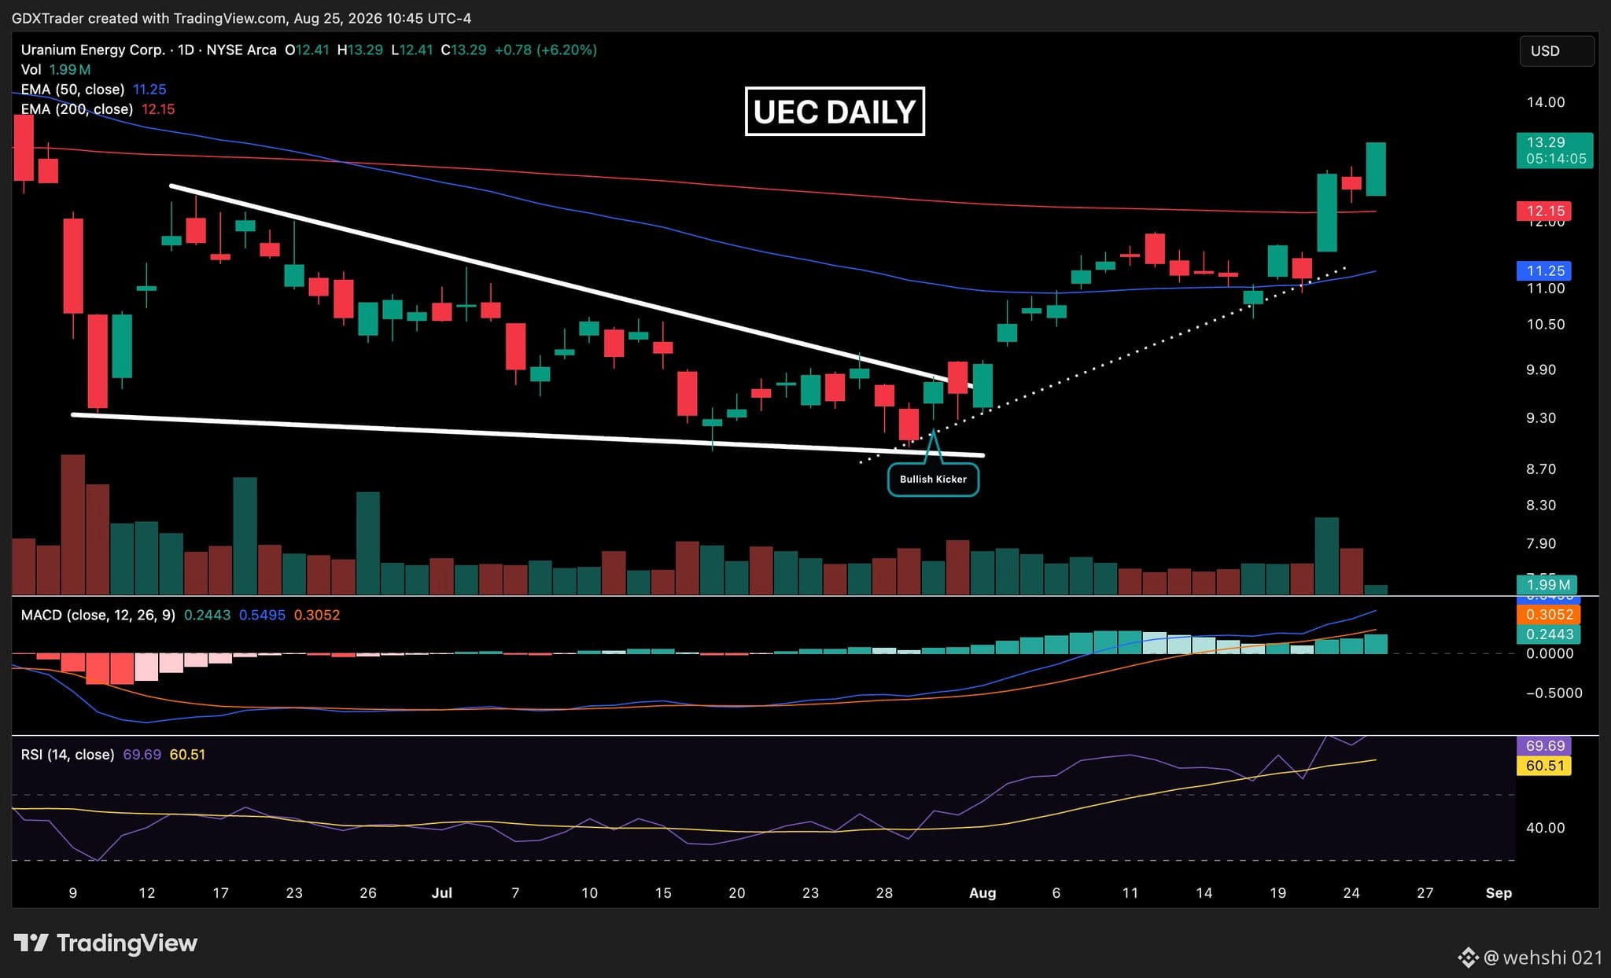This screenshot has height=978, width=1611.
Task: Click the close value C13.29 in the header
Action: point(463,50)
